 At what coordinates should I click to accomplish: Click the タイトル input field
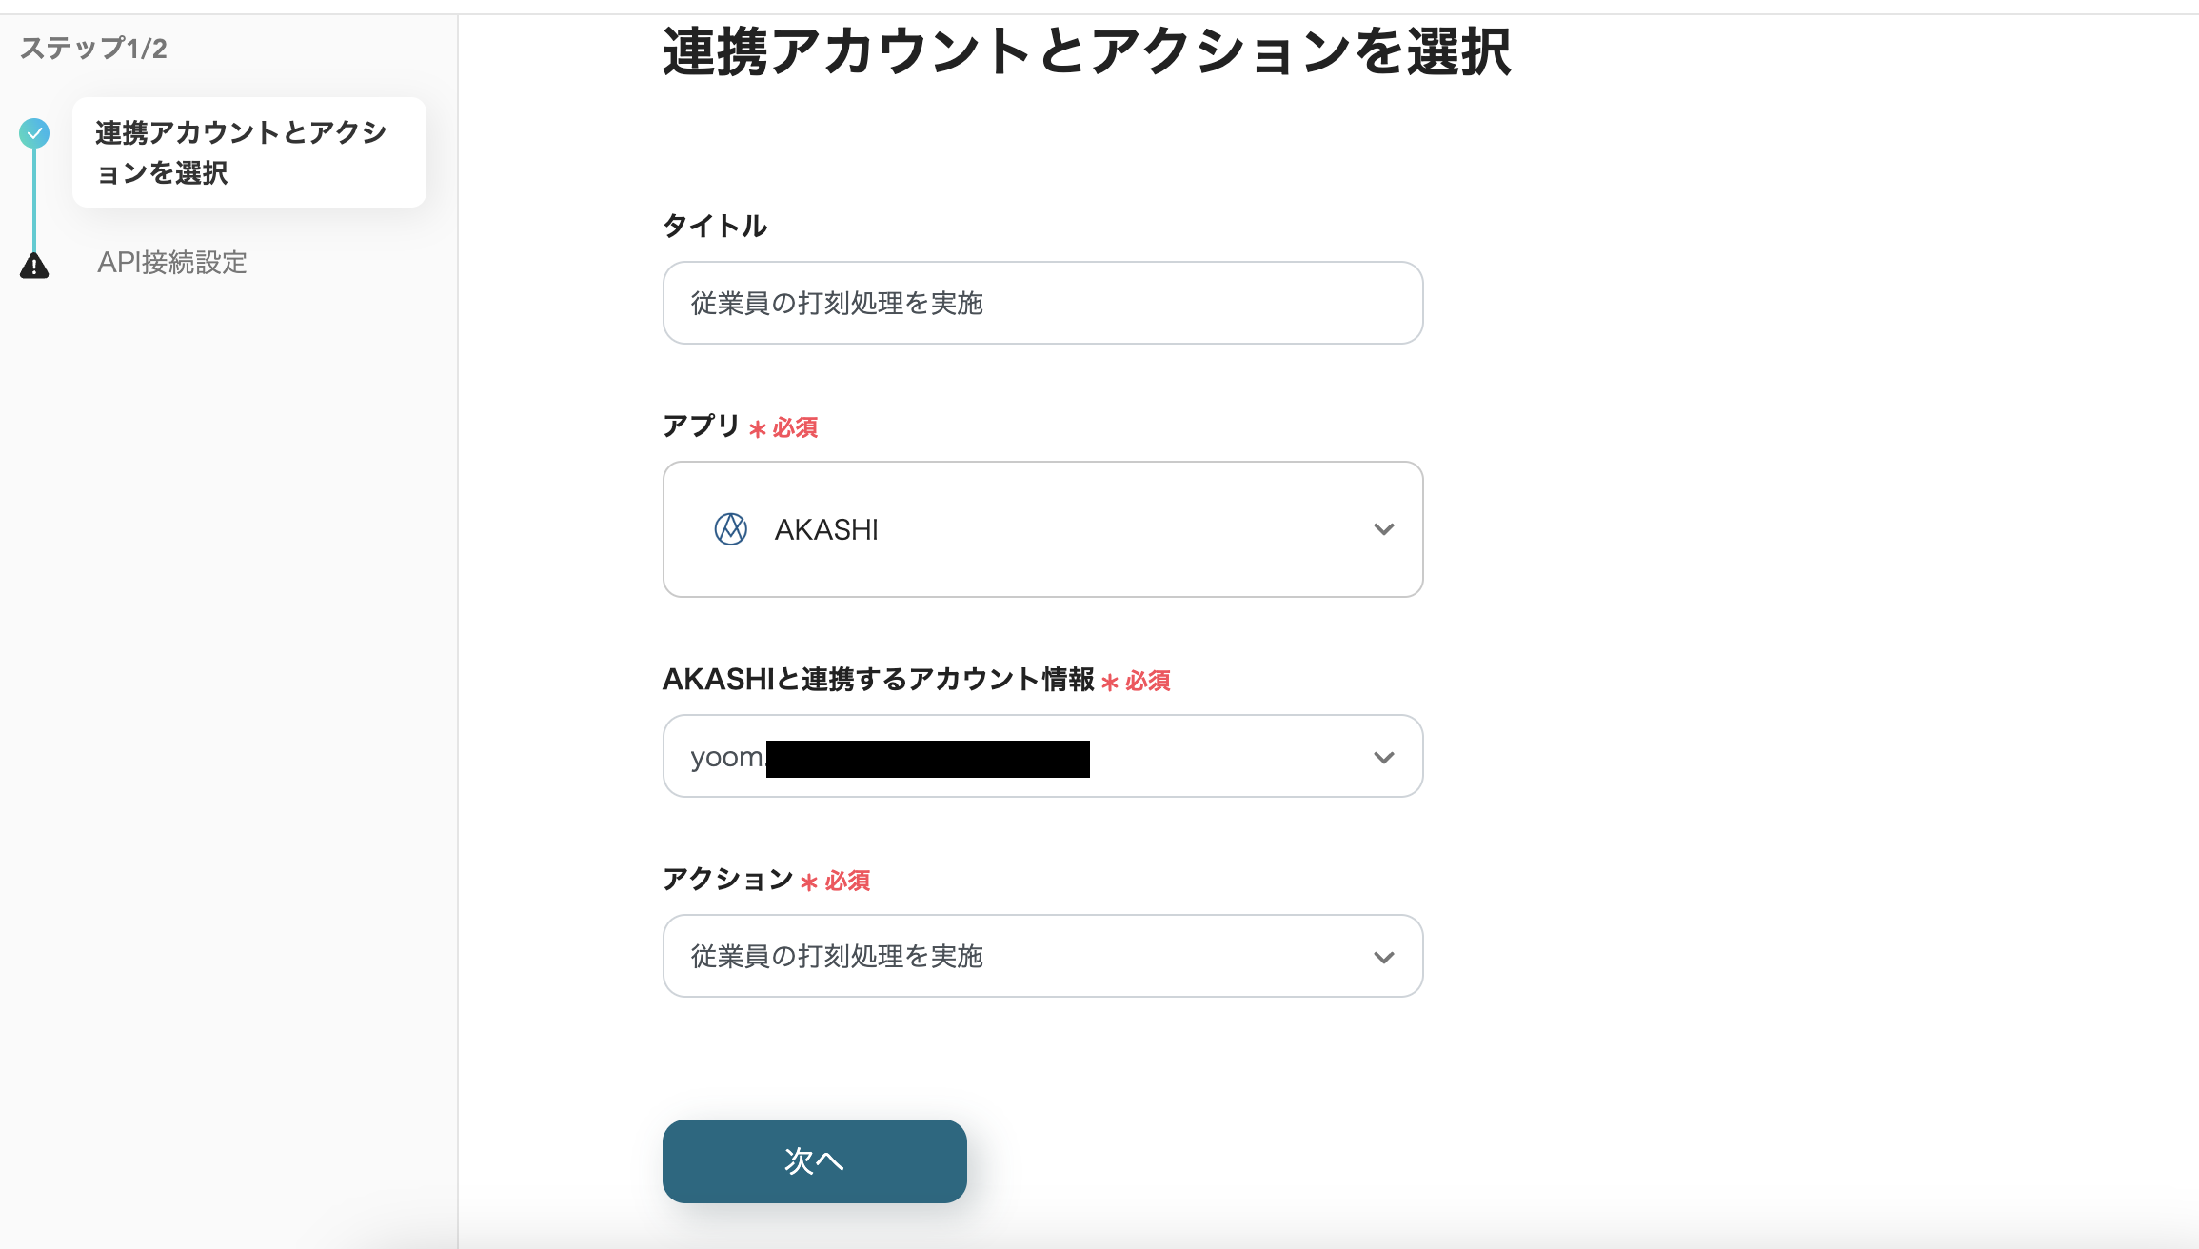1042,303
